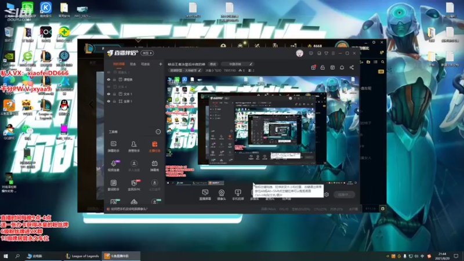Hide the 文本 1 source
Image resolution: width=464 pixels, height=261 pixels.
(108, 94)
